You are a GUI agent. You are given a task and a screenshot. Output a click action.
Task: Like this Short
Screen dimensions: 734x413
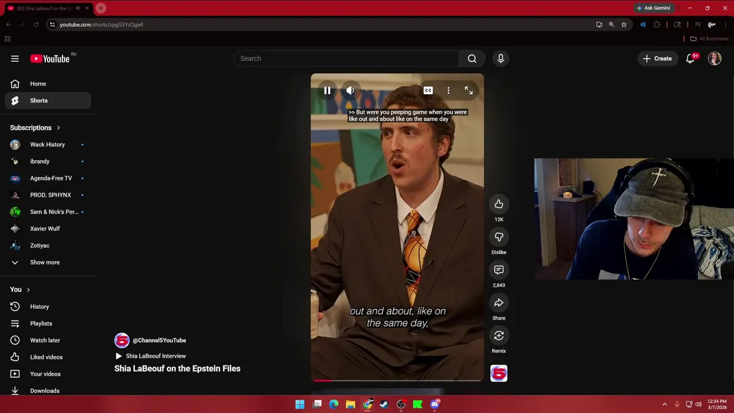[499, 204]
